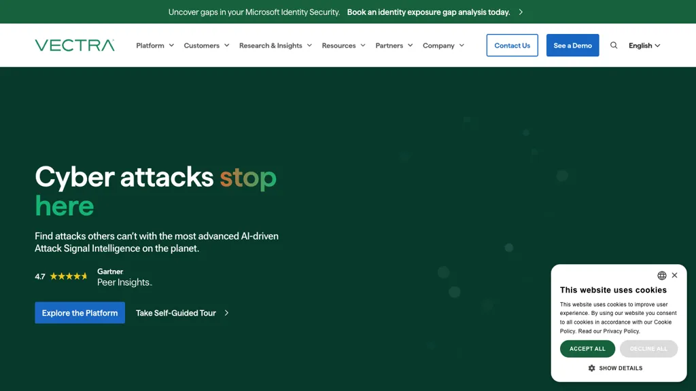Image resolution: width=696 pixels, height=391 pixels.
Task: Click Book an identity exposure gap analysis link
Action: pos(428,12)
